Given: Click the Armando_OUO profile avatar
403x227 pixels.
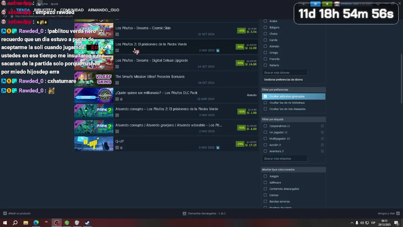Looking at the screenshot, I should click(337, 4).
